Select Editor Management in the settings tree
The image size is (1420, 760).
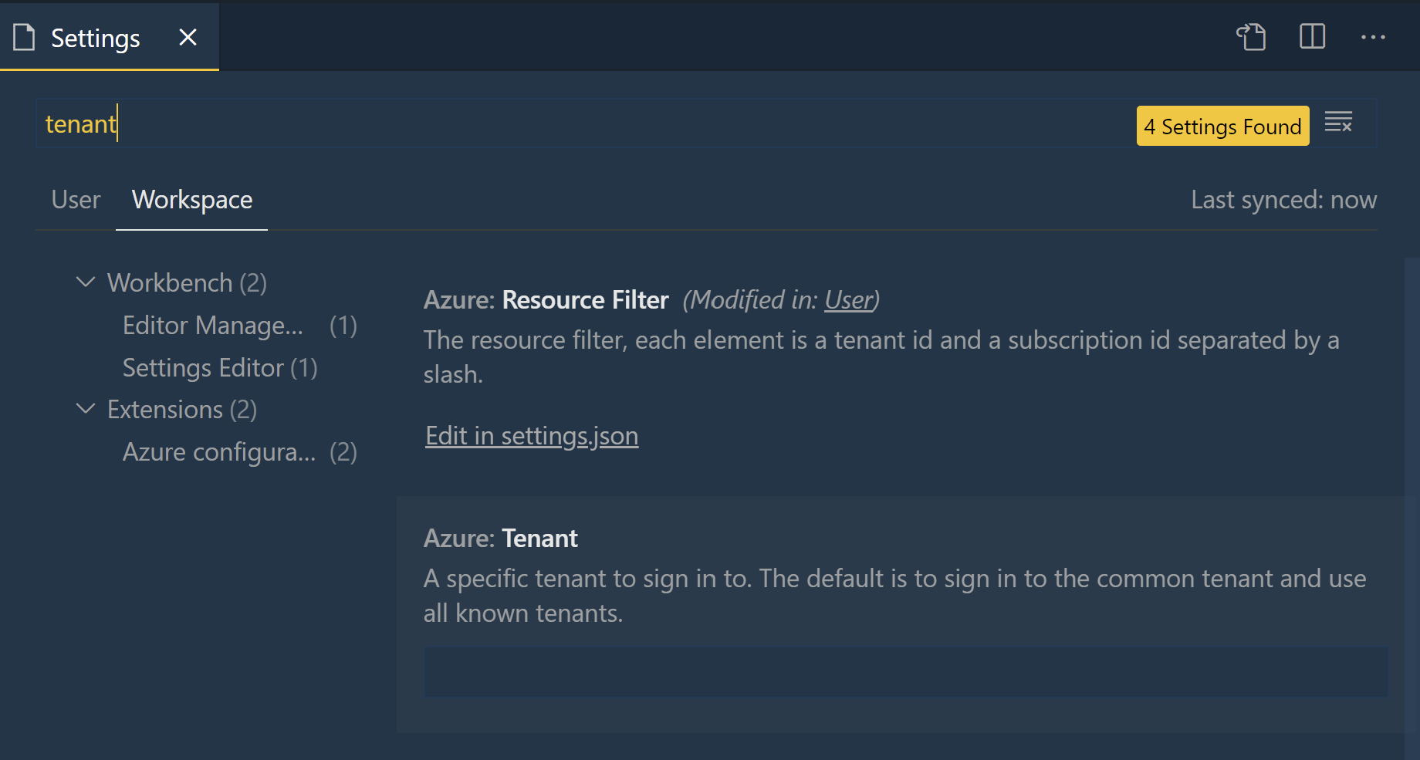pyautogui.click(x=213, y=325)
